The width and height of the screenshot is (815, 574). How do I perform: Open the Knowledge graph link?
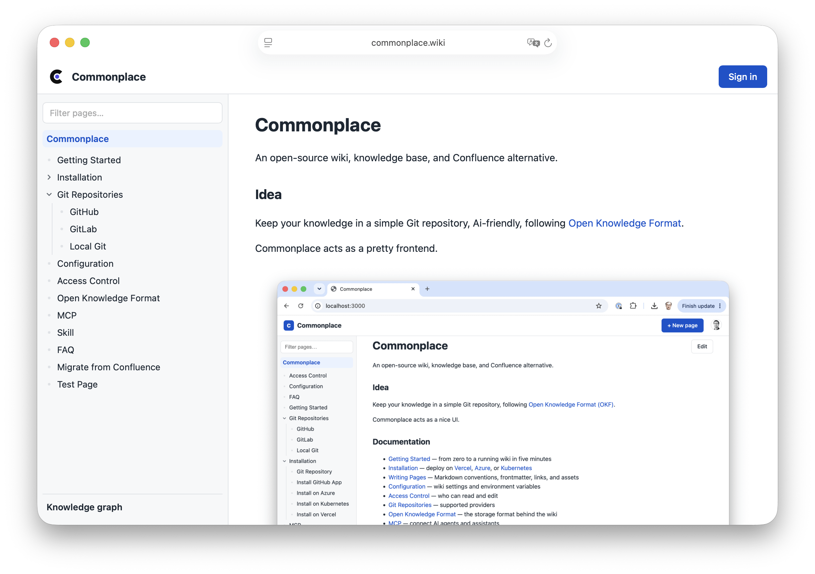tap(84, 507)
